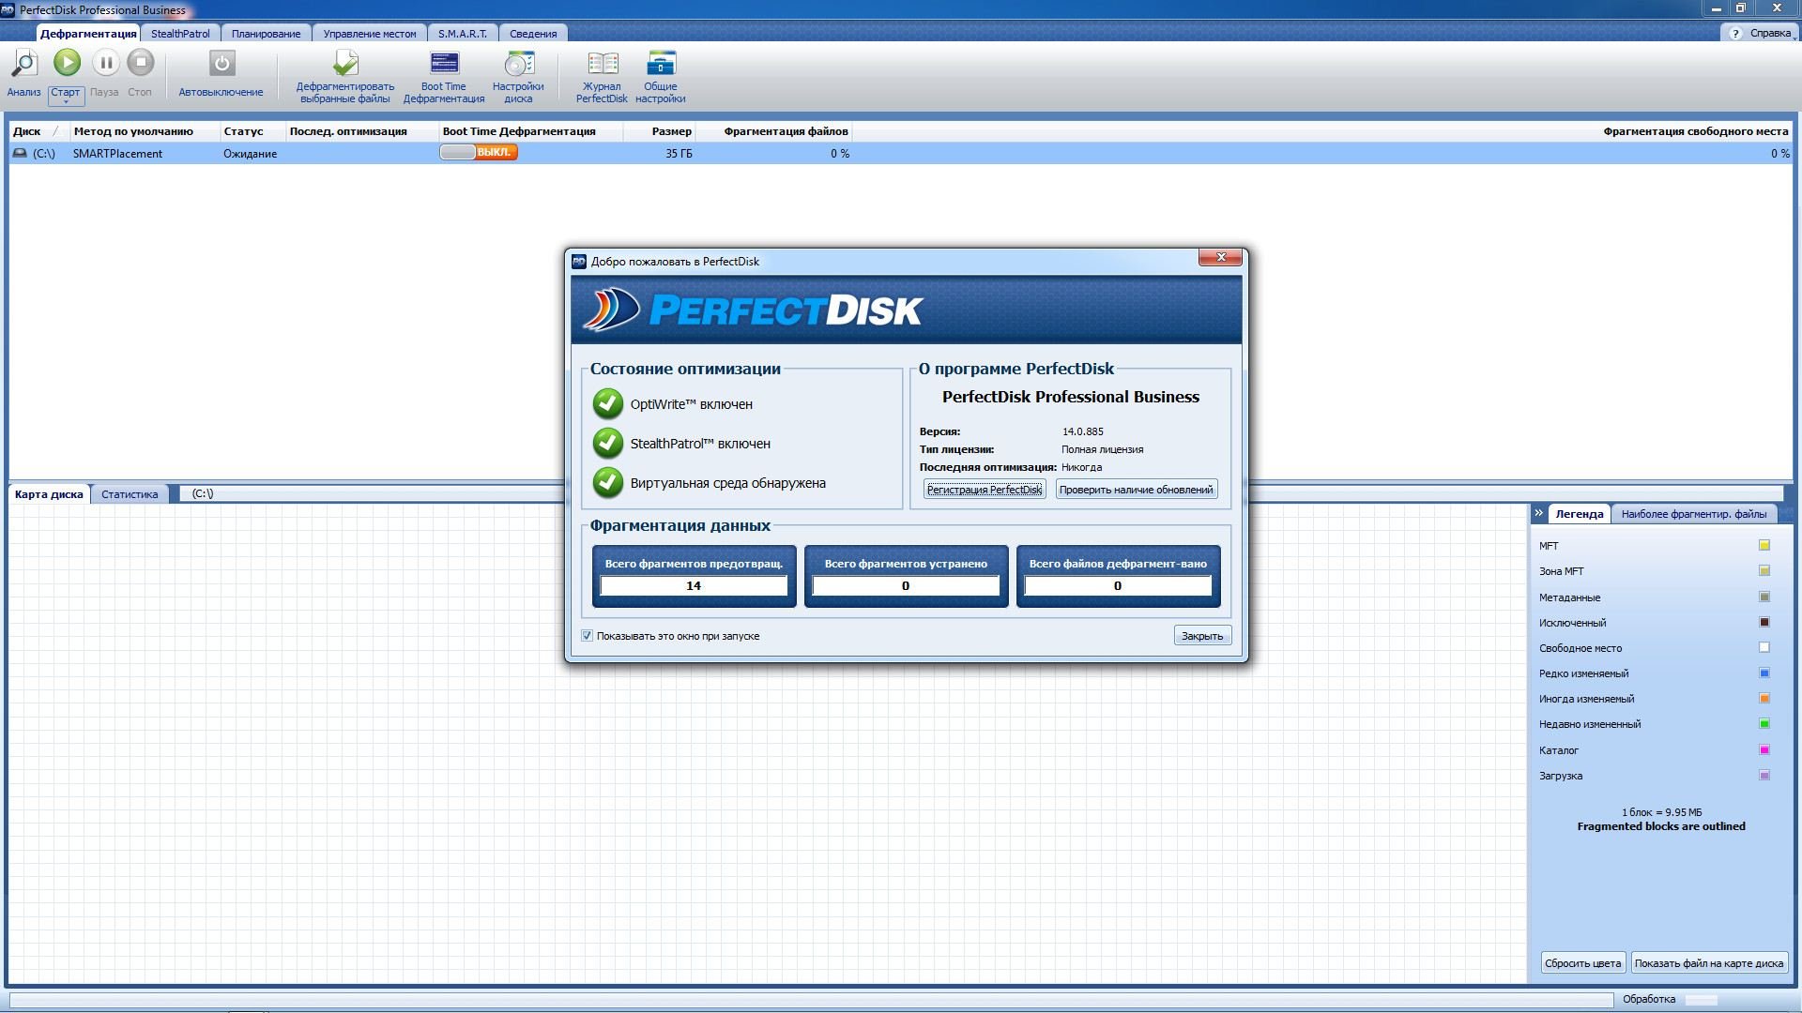Viewport: 1802px width, 1013px height.
Task: Sort by Статус column header
Action: pos(252,131)
